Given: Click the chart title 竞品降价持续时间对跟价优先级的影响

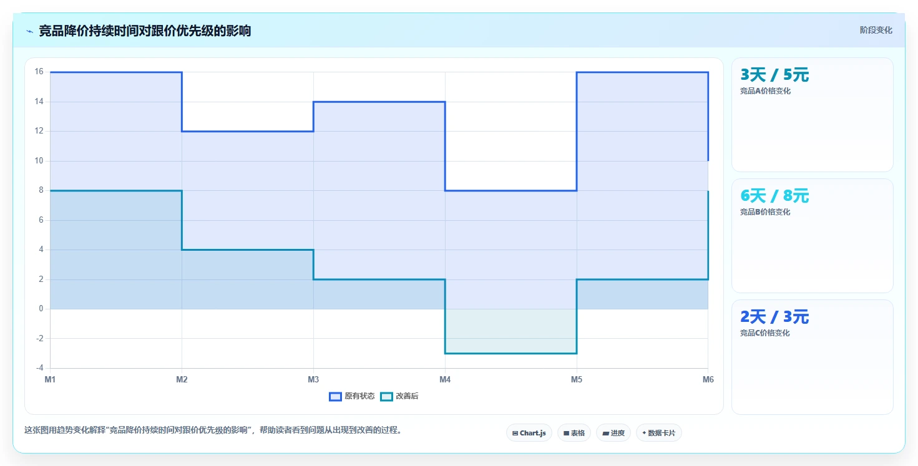Looking at the screenshot, I should click(145, 31).
